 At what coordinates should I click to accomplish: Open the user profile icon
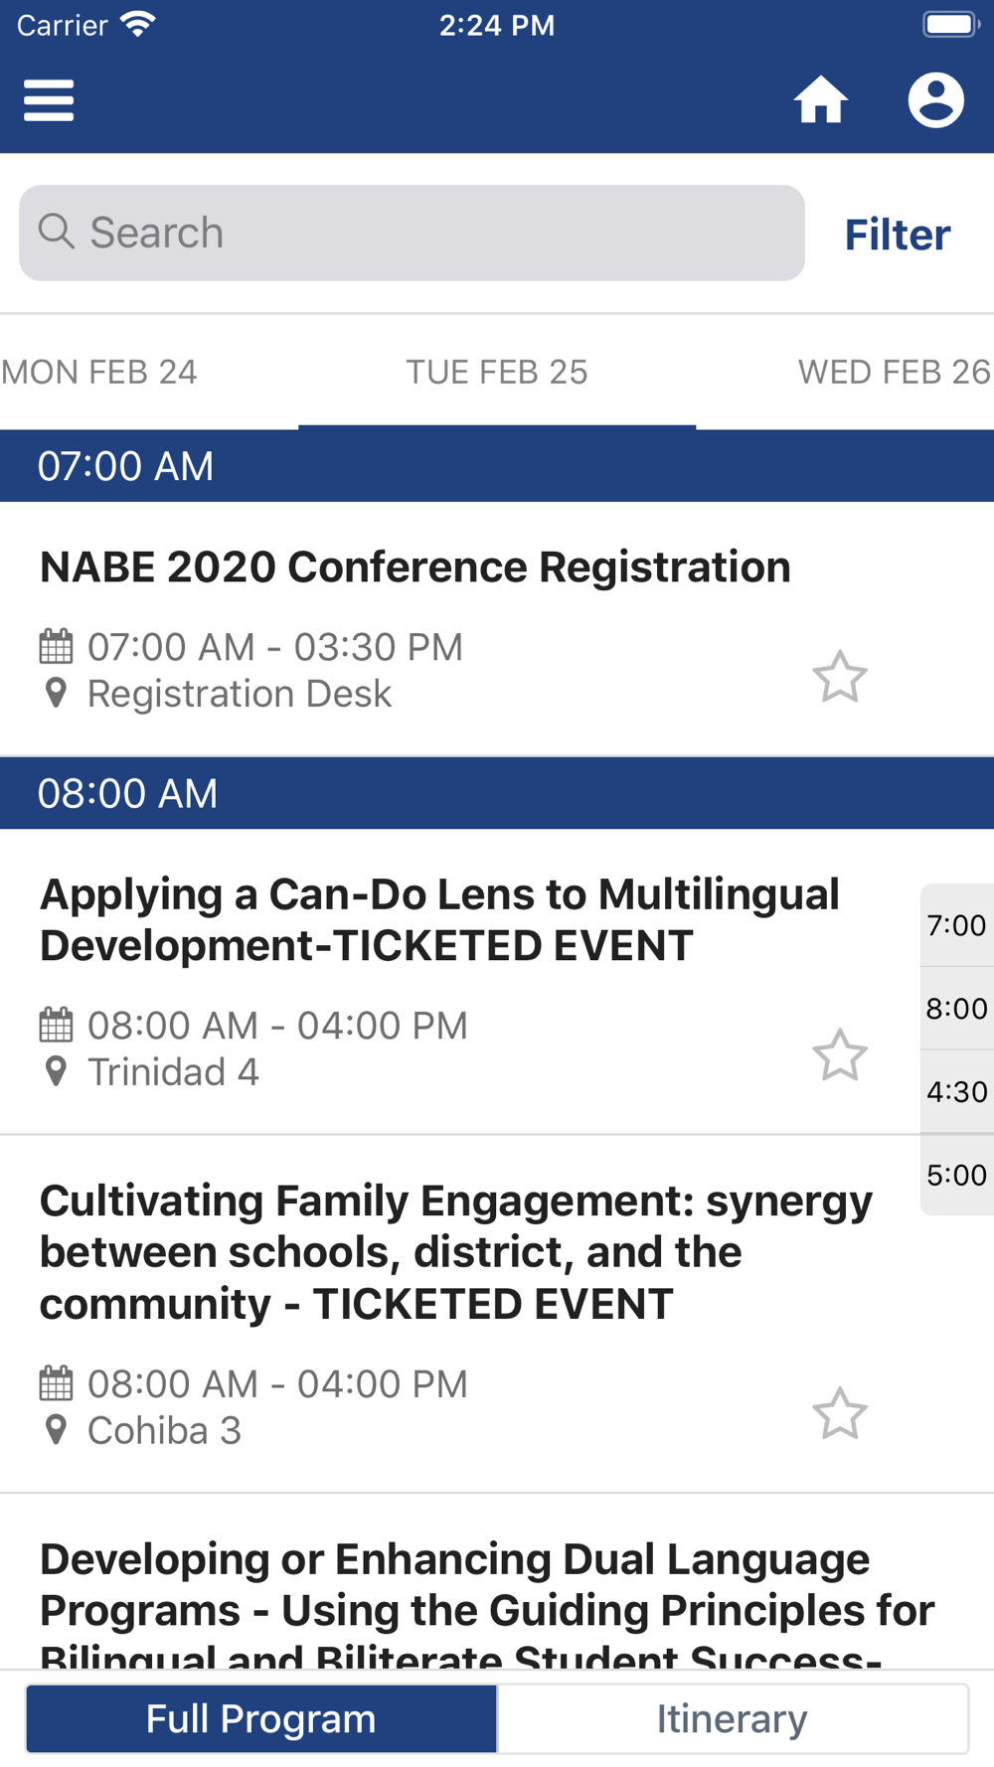(935, 100)
